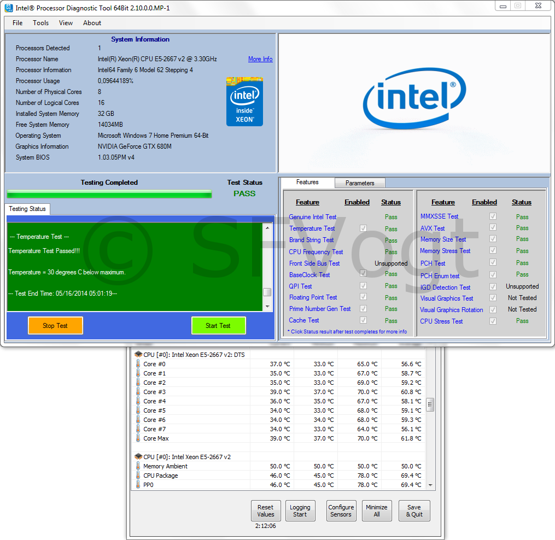Click thermometer icon for Memory Ambient
This screenshot has width=555, height=540.
click(138, 466)
